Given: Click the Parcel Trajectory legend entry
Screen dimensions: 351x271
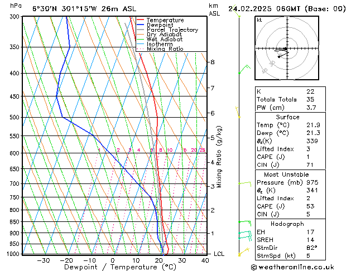Looking at the screenshot, I should tap(167, 30).
